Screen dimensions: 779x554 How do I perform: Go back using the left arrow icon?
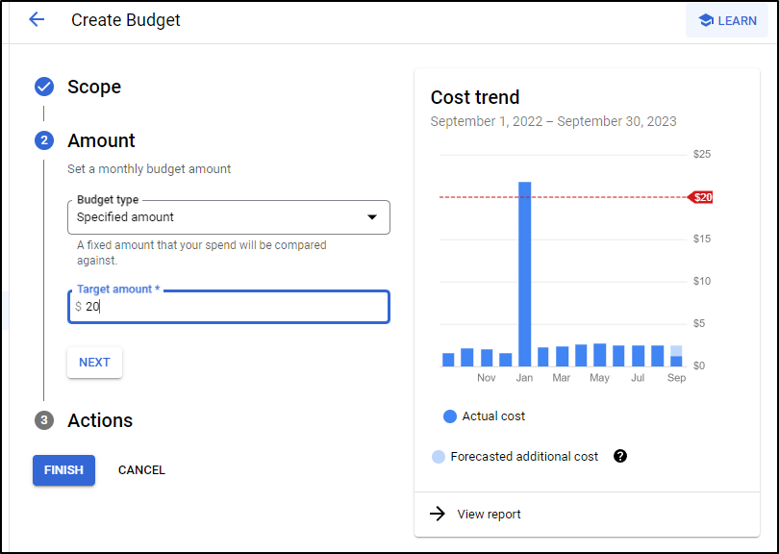click(x=37, y=20)
